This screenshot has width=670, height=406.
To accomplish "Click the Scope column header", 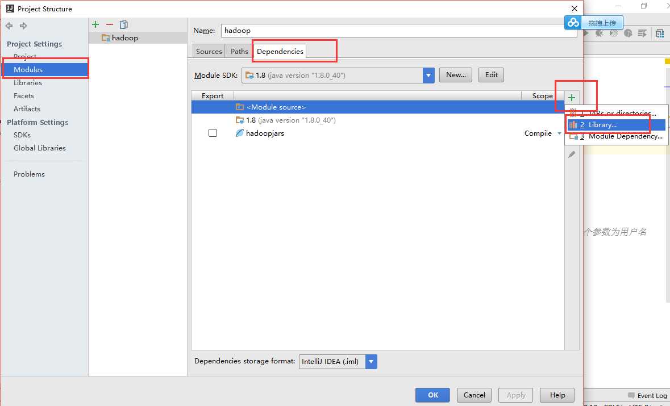I will click(542, 95).
